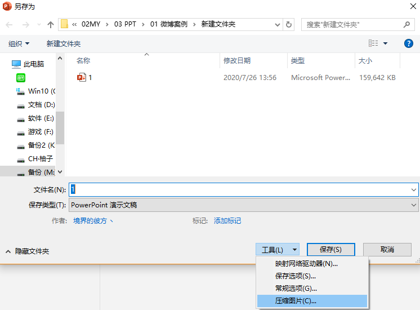This screenshot has width=420, height=310.
Task: Click the Microsoft Power... type cell
Action: click(320, 78)
